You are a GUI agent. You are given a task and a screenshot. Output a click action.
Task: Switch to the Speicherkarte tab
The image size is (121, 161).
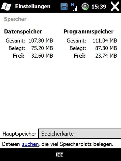(x=57, y=134)
